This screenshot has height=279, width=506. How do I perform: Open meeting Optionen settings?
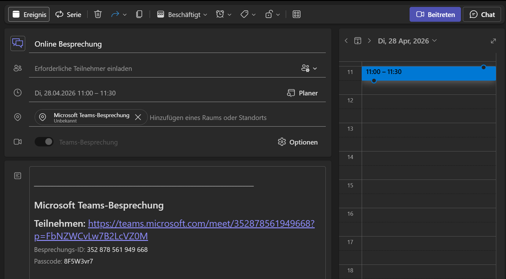[x=298, y=142]
